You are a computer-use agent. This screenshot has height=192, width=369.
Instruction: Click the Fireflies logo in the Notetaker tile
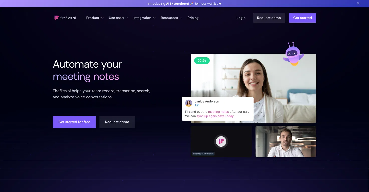[x=221, y=141]
